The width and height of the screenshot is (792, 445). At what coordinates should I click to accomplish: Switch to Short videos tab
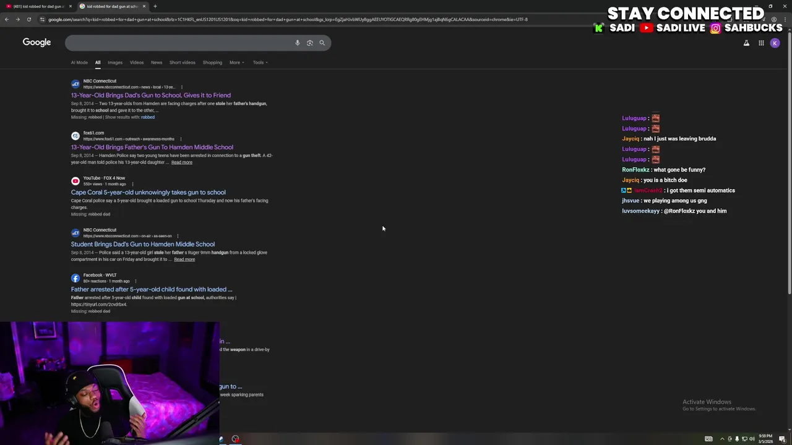(x=183, y=62)
